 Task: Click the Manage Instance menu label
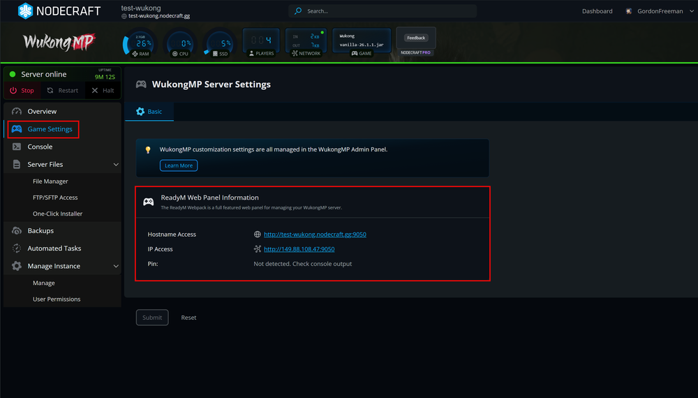point(54,266)
